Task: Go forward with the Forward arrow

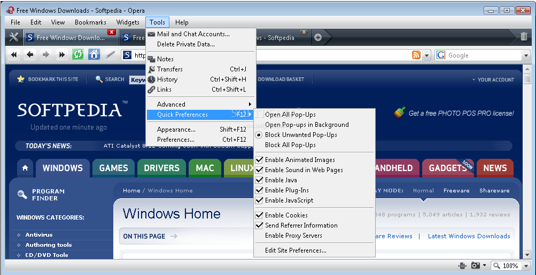Action: pyautogui.click(x=46, y=54)
